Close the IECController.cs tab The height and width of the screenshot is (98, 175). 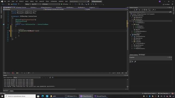pyautogui.click(x=14, y=8)
